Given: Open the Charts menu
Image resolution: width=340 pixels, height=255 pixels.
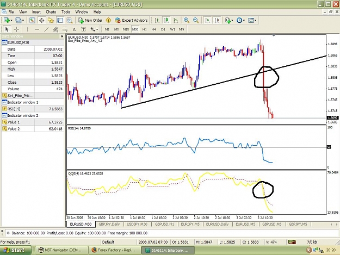Looking at the screenshot, I should [x=51, y=12].
